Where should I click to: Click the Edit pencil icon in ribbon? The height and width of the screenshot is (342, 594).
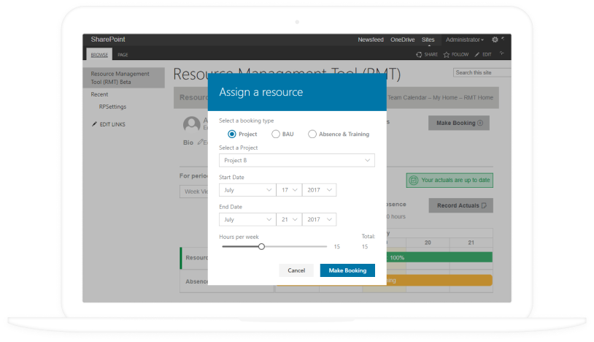tap(477, 55)
